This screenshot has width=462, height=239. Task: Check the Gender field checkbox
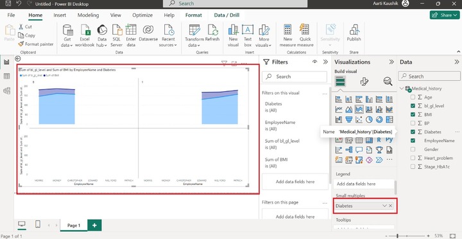[x=413, y=149]
